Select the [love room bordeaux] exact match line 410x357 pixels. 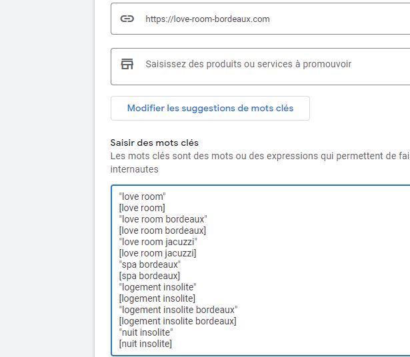(x=163, y=230)
